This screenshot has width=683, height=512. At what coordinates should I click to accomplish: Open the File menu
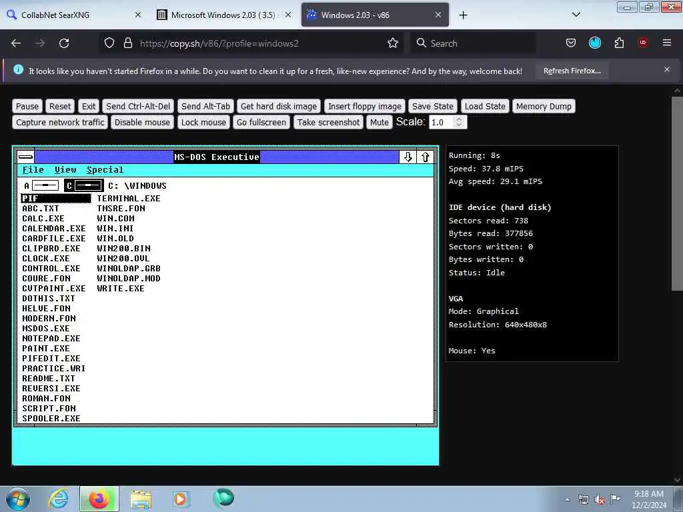(33, 170)
